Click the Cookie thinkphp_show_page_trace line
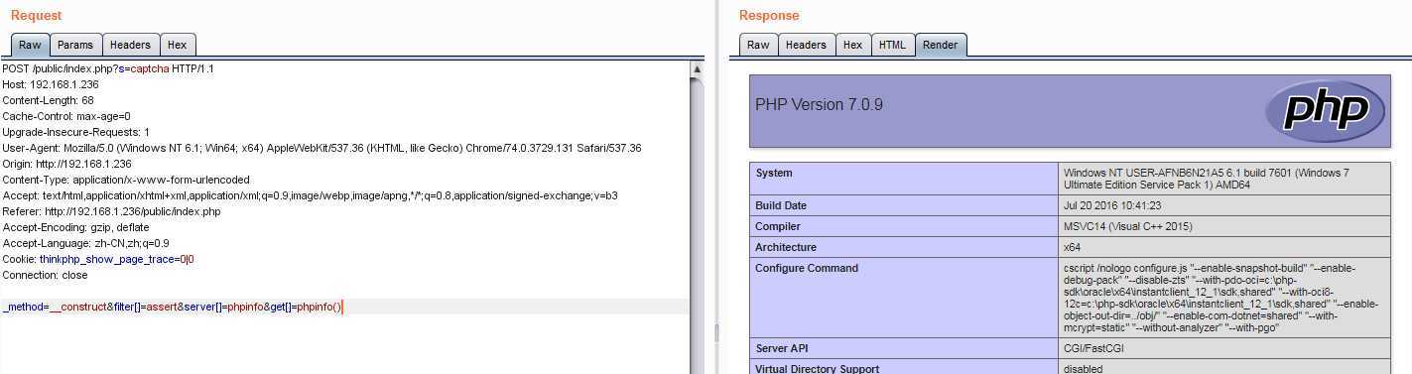This screenshot has width=1412, height=374. click(x=98, y=259)
